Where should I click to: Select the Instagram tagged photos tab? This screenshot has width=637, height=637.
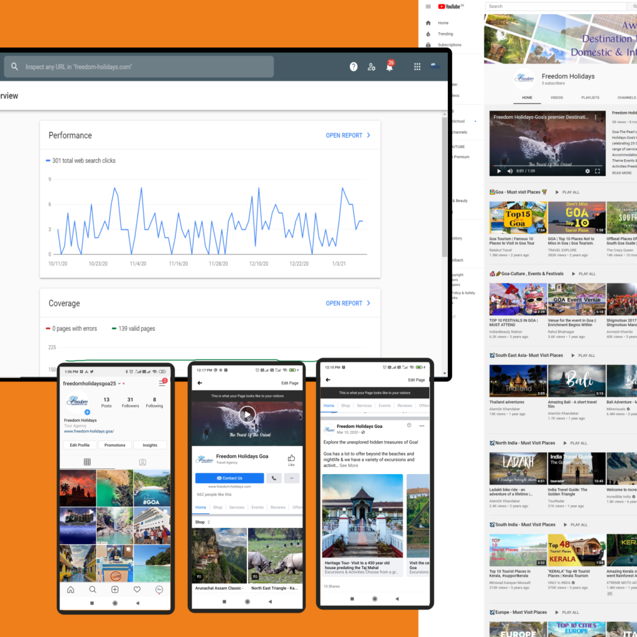pyautogui.click(x=142, y=462)
